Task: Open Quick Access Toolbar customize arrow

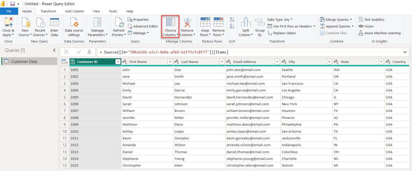Action: 18,4
